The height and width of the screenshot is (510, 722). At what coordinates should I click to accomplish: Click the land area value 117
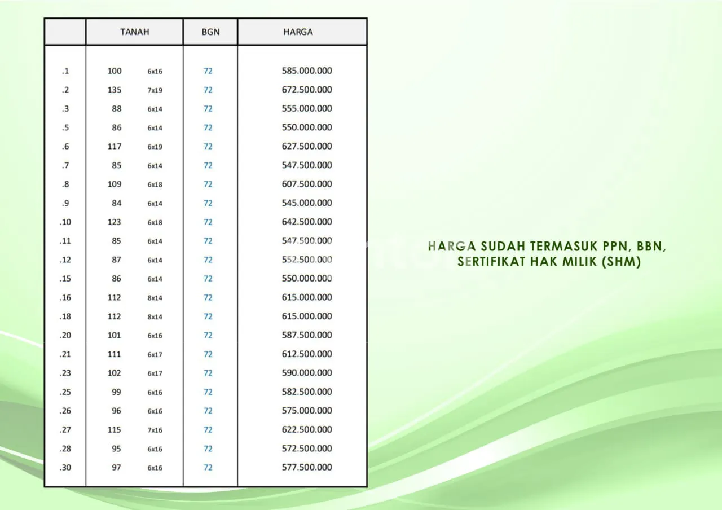[115, 146]
